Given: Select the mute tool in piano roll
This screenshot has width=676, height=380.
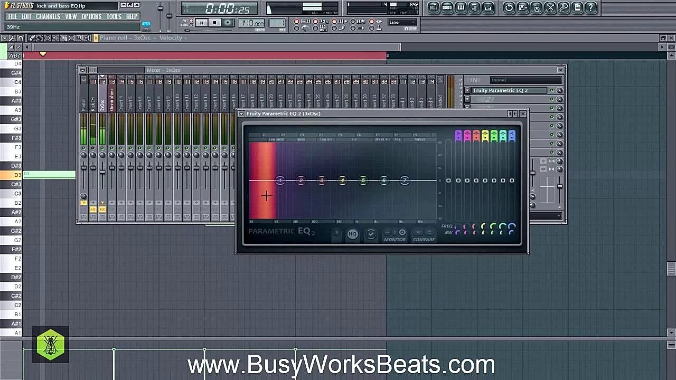Looking at the screenshot, I should coord(55,38).
